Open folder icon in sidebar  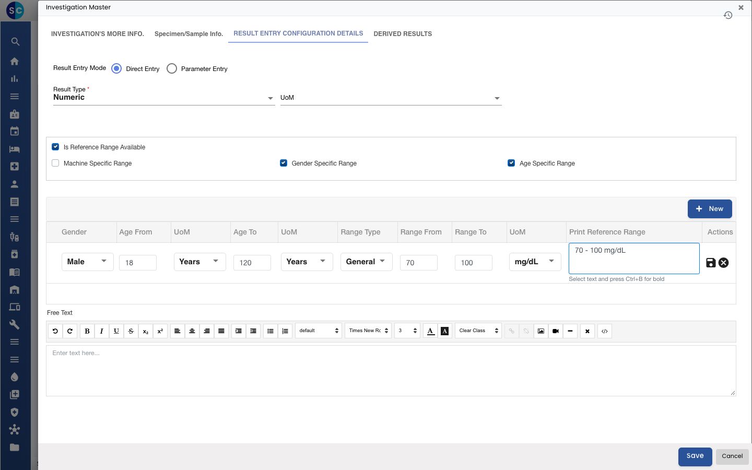coord(15,447)
